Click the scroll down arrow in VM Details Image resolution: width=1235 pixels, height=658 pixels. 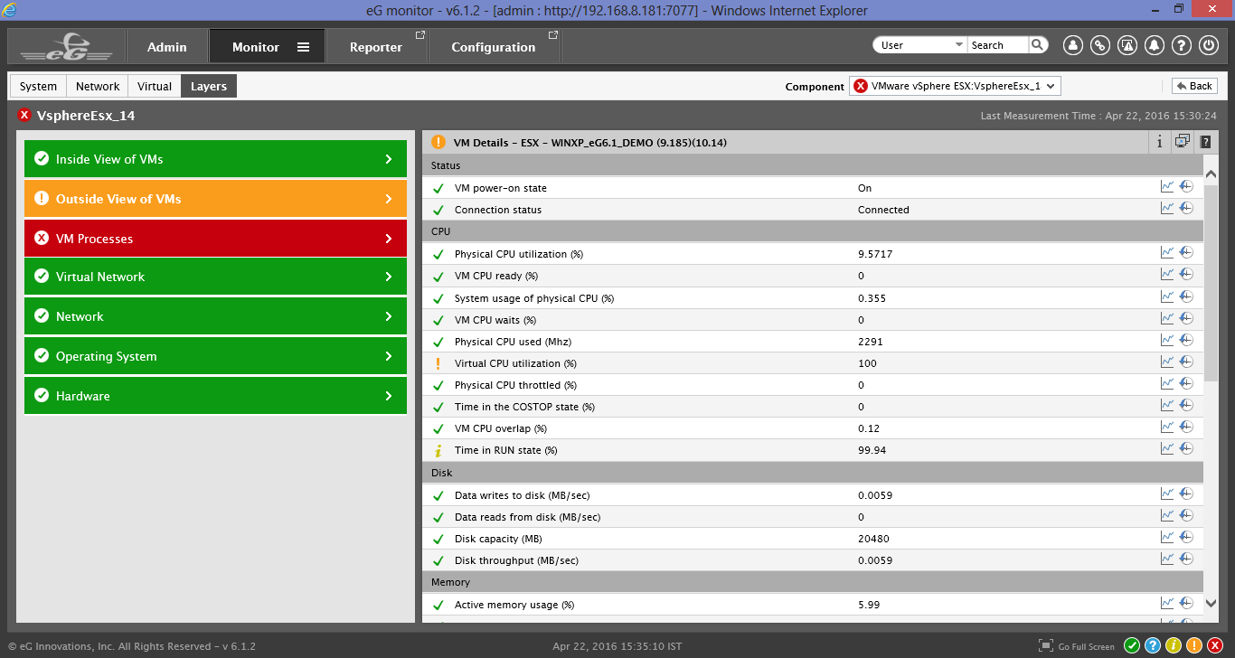[x=1211, y=603]
